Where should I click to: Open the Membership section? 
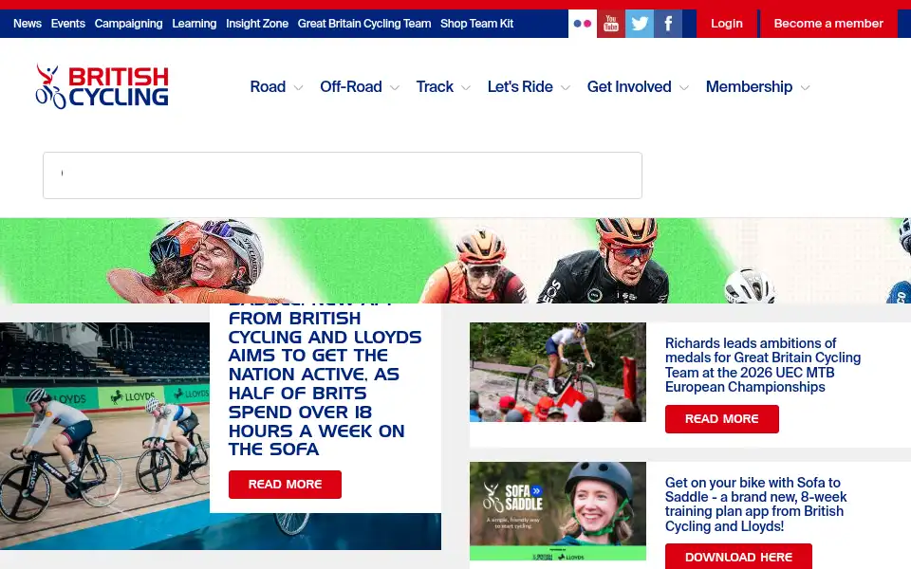pos(749,86)
